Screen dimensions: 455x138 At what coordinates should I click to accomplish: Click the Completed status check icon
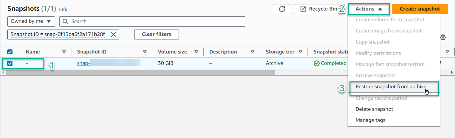pyautogui.click(x=316, y=63)
